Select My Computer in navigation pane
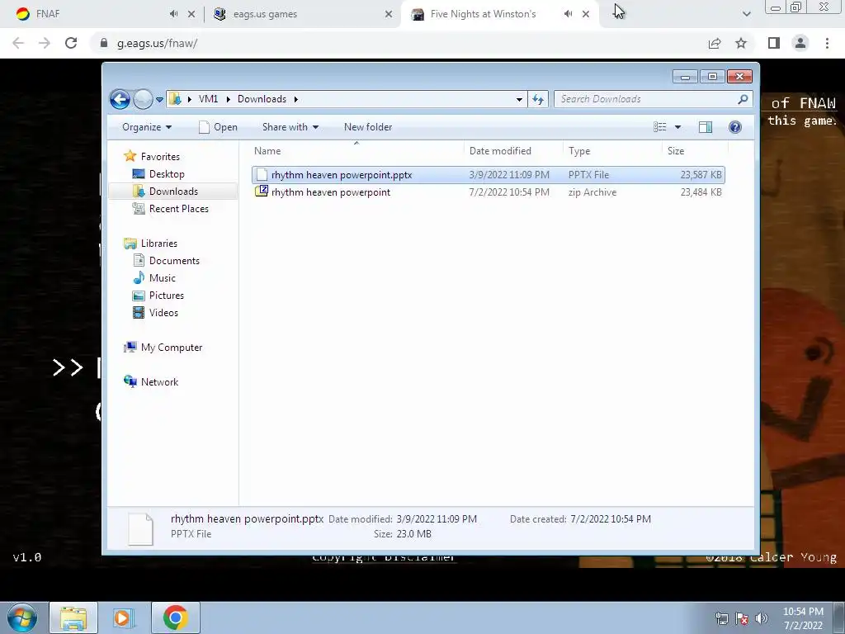845x634 pixels. click(172, 348)
